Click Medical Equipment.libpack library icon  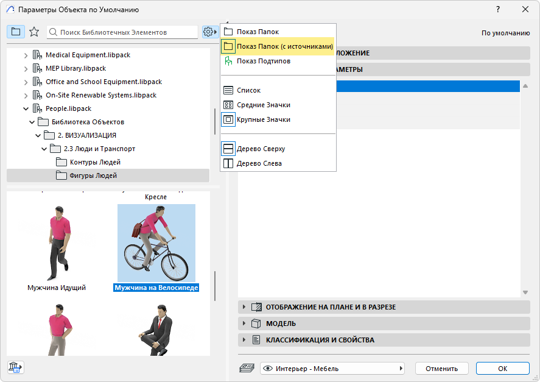tap(37, 55)
